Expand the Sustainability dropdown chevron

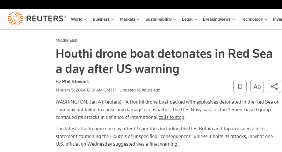tap(175, 19)
